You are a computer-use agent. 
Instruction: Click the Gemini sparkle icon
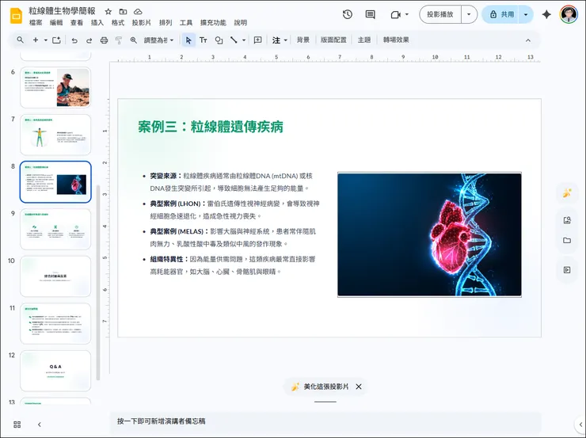(x=546, y=14)
